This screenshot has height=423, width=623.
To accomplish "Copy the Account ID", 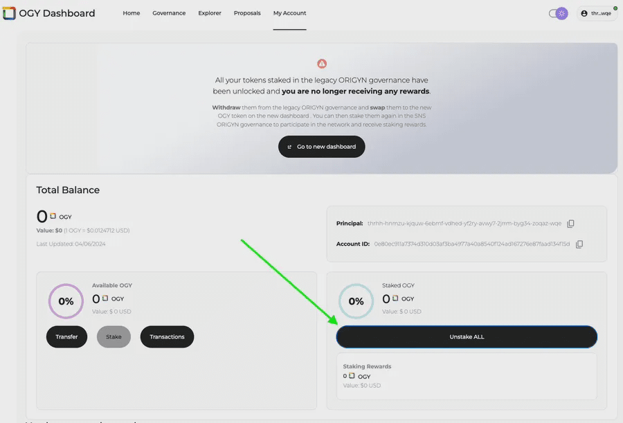I will [579, 244].
